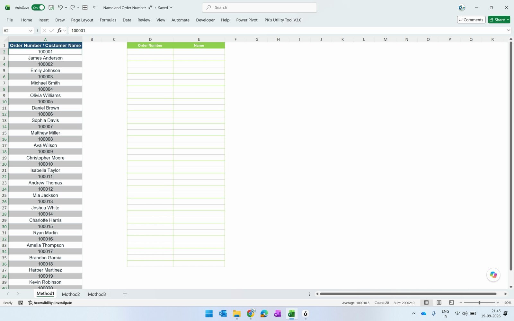This screenshot has height=321, width=514.
Task: Click the Redo arrow icon
Action: point(73,7)
